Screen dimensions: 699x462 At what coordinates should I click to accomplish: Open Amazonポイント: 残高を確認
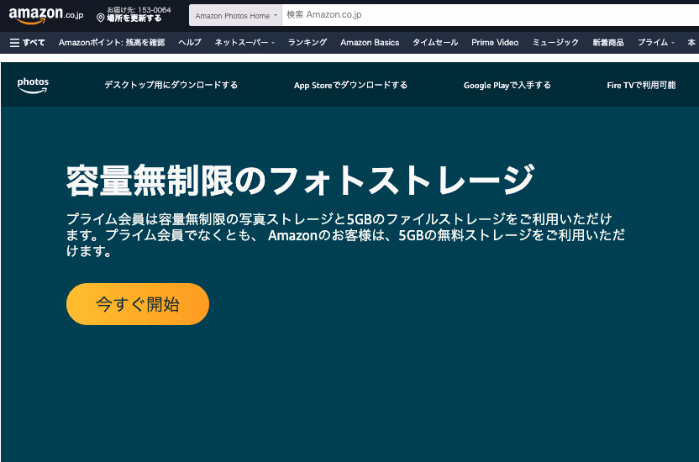[112, 42]
